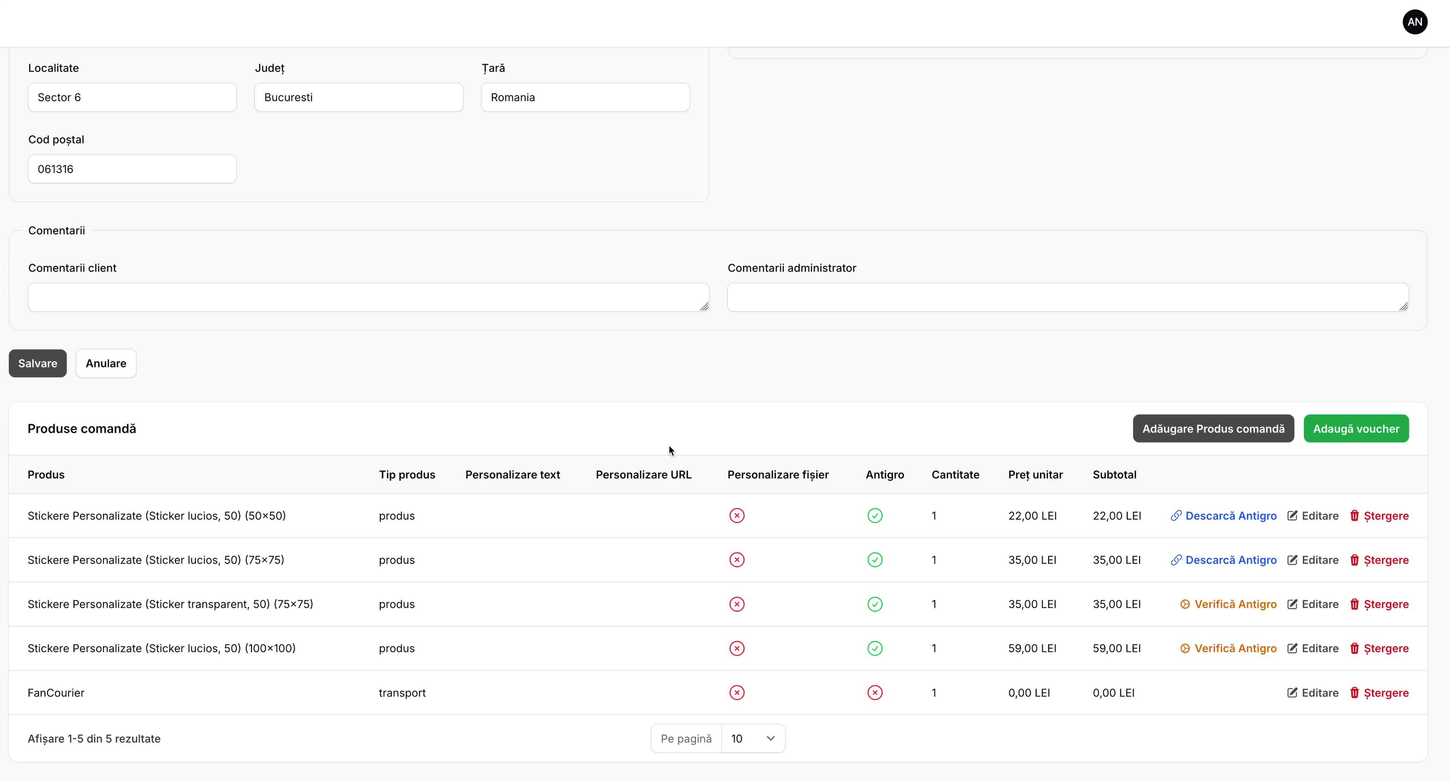Click the Comentarii administrator textarea
This screenshot has width=1450, height=781.
pos(1067,297)
